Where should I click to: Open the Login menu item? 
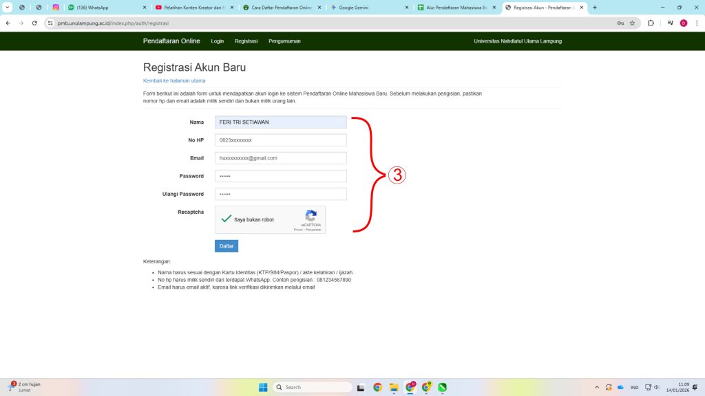coord(218,41)
